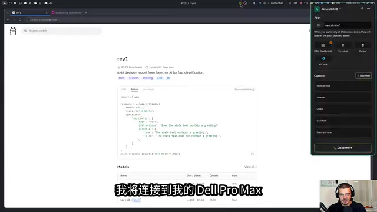Image resolution: width=377 pixels, height=212 pixels.
Task: Open the tev1:4b model row
Action: (x=187, y=200)
